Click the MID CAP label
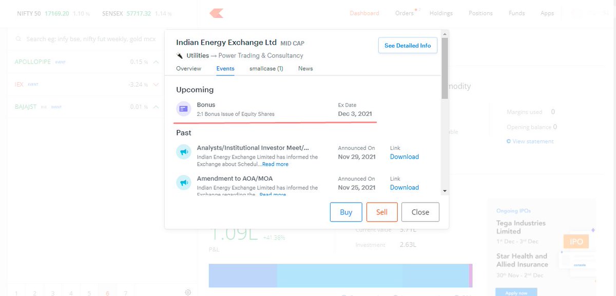The height and width of the screenshot is (296, 616). (x=293, y=43)
